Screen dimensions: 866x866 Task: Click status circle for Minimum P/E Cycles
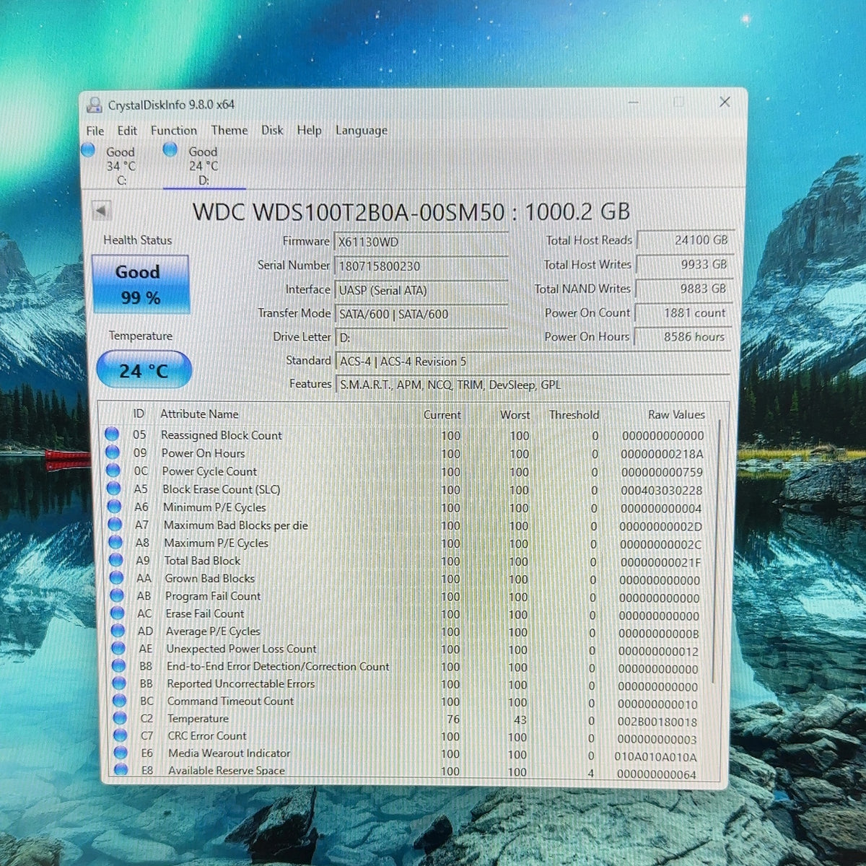click(114, 507)
